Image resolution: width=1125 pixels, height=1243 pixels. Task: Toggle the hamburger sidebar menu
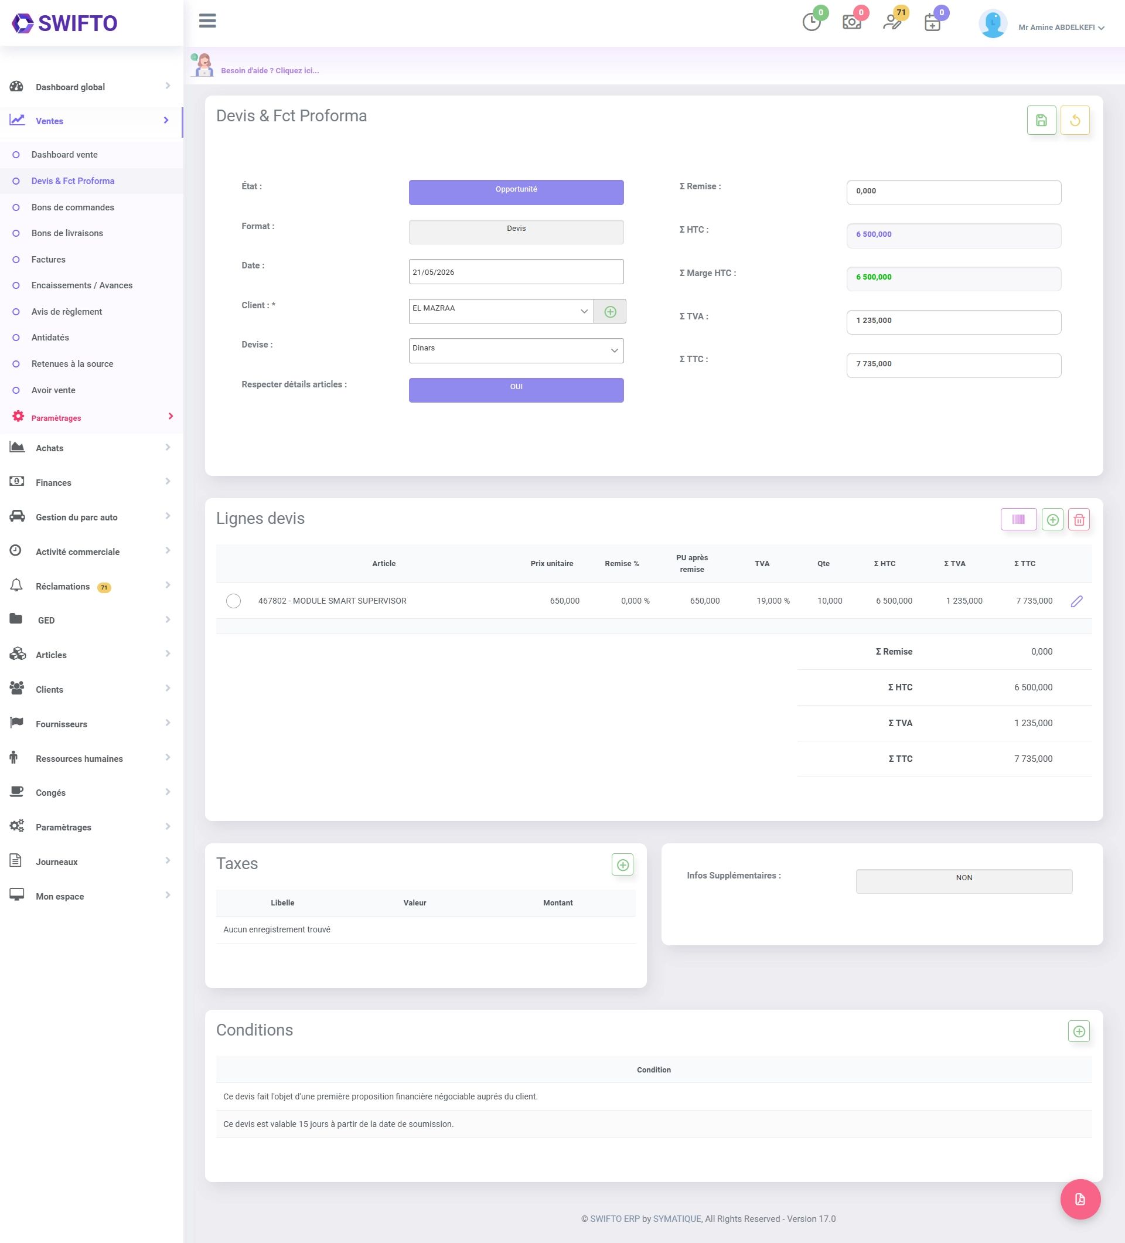point(208,21)
